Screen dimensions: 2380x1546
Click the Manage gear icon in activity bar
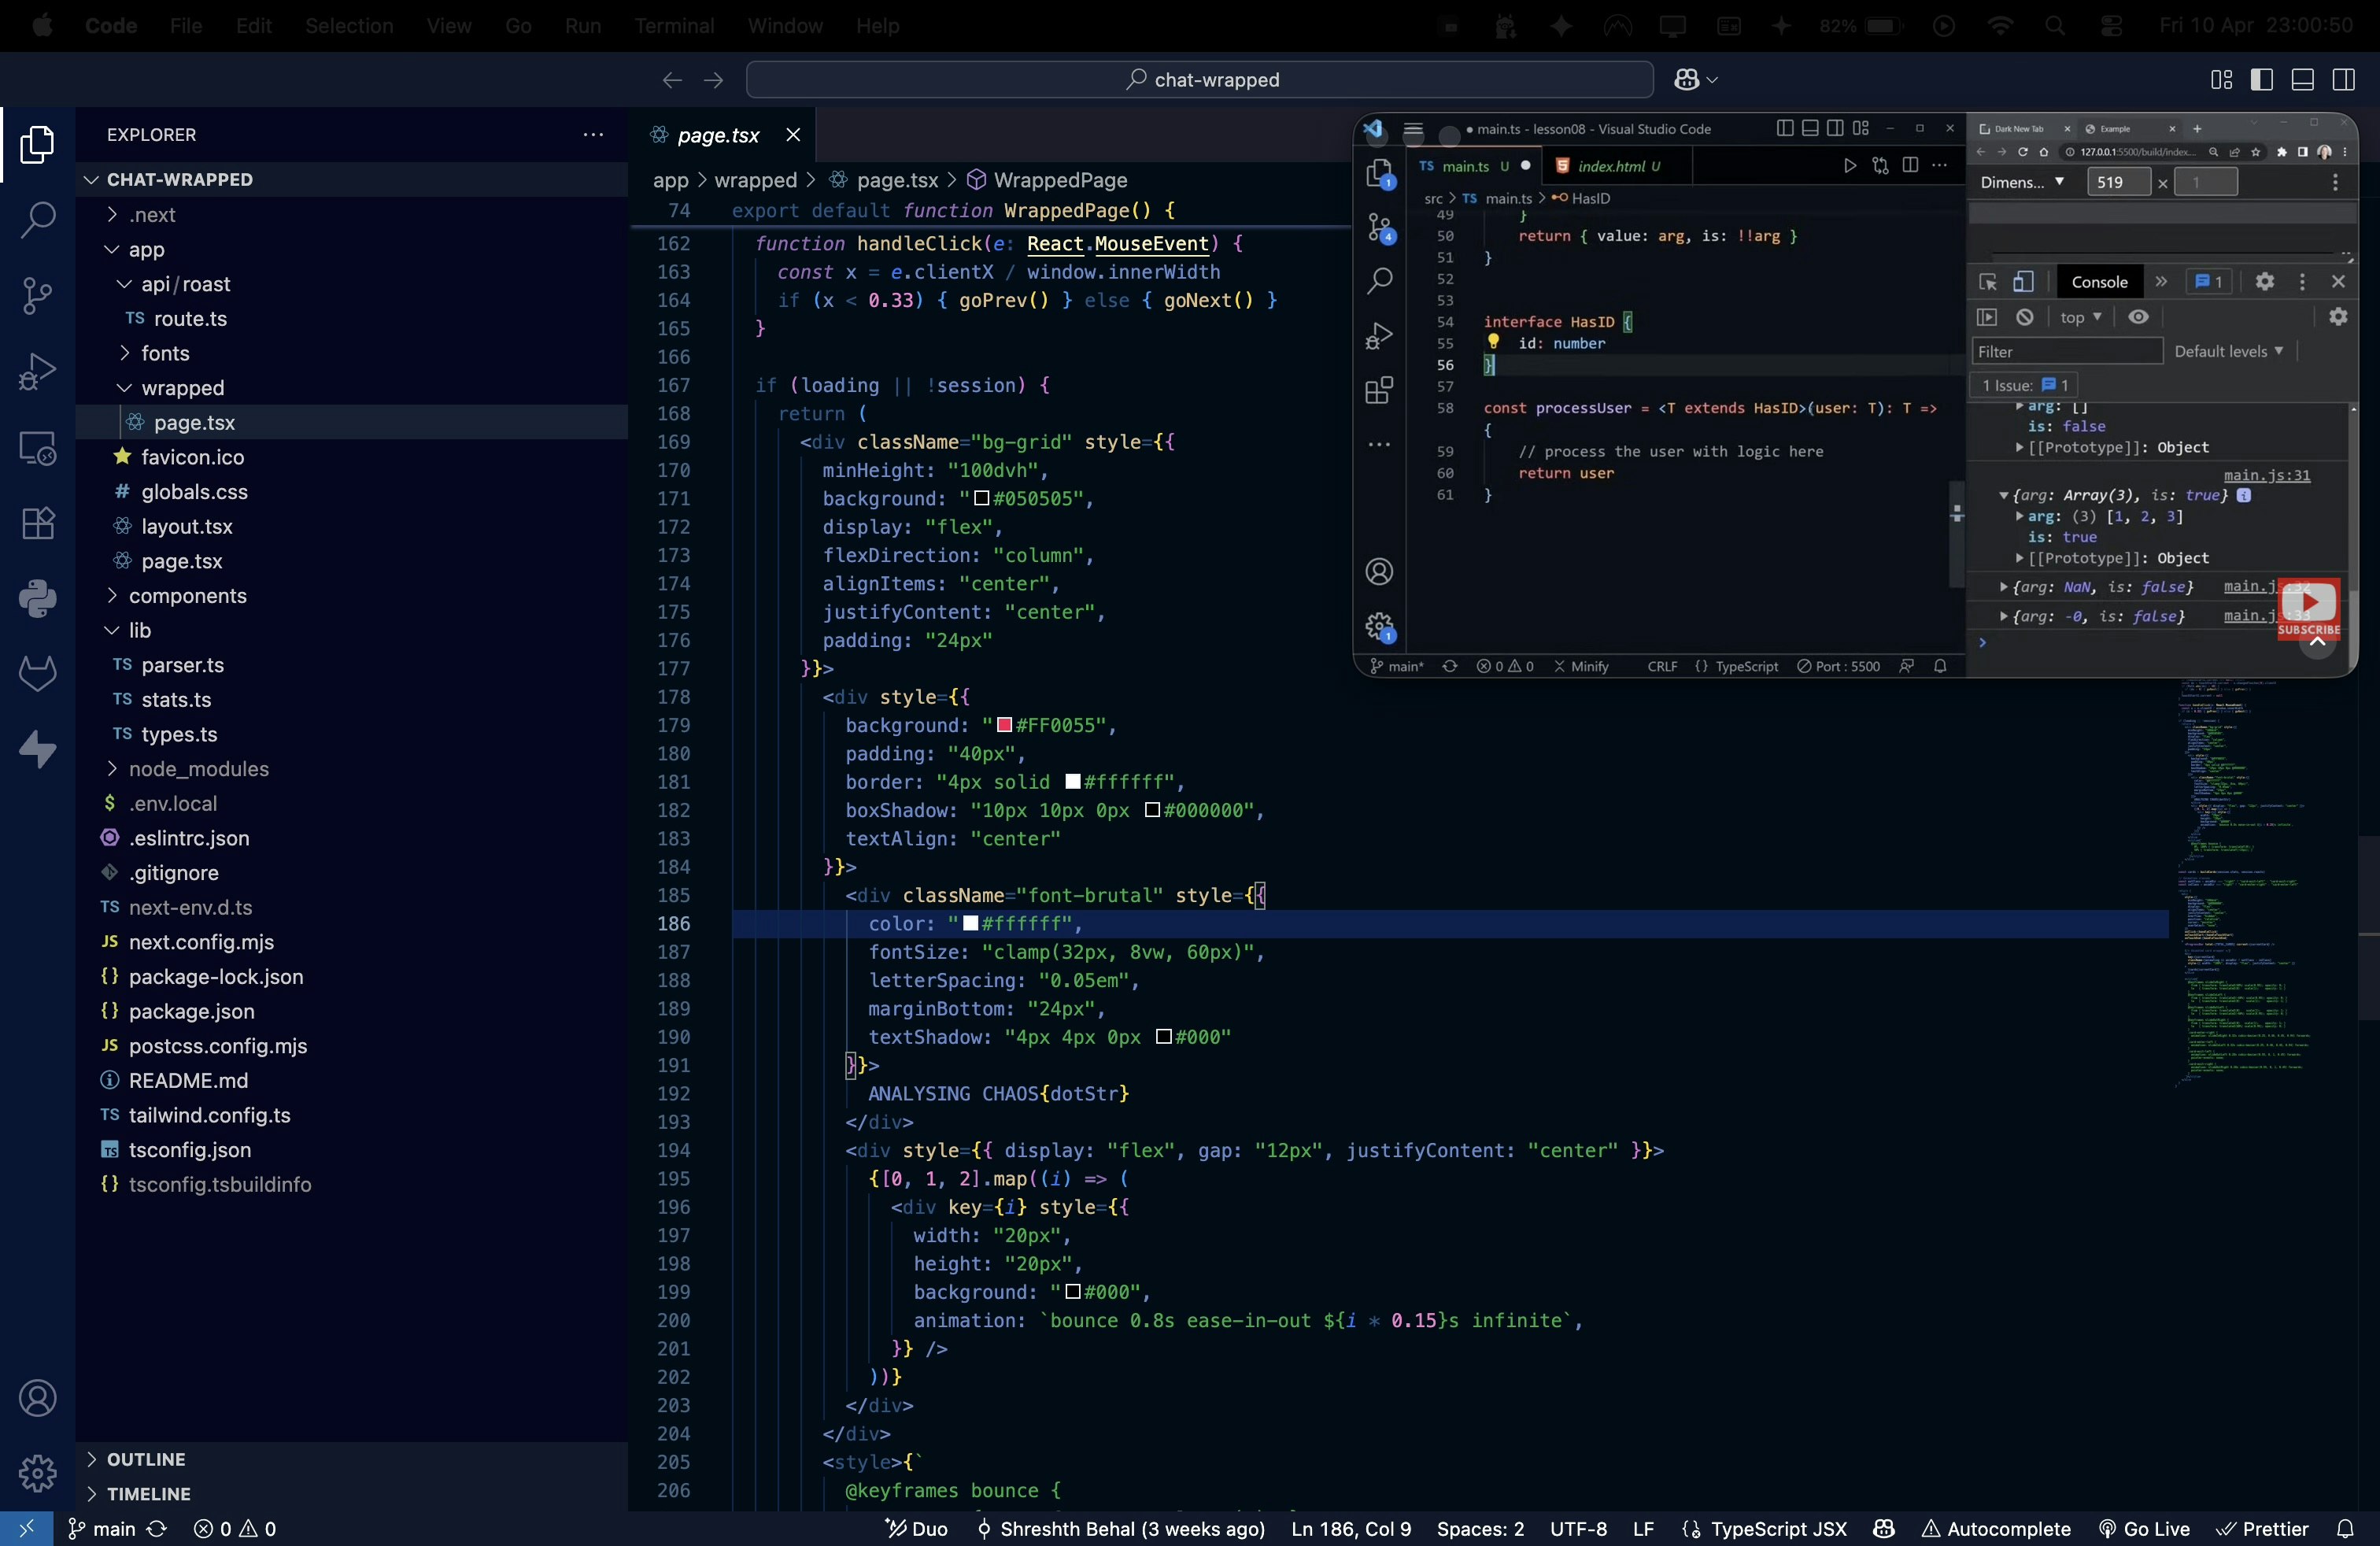37,1472
